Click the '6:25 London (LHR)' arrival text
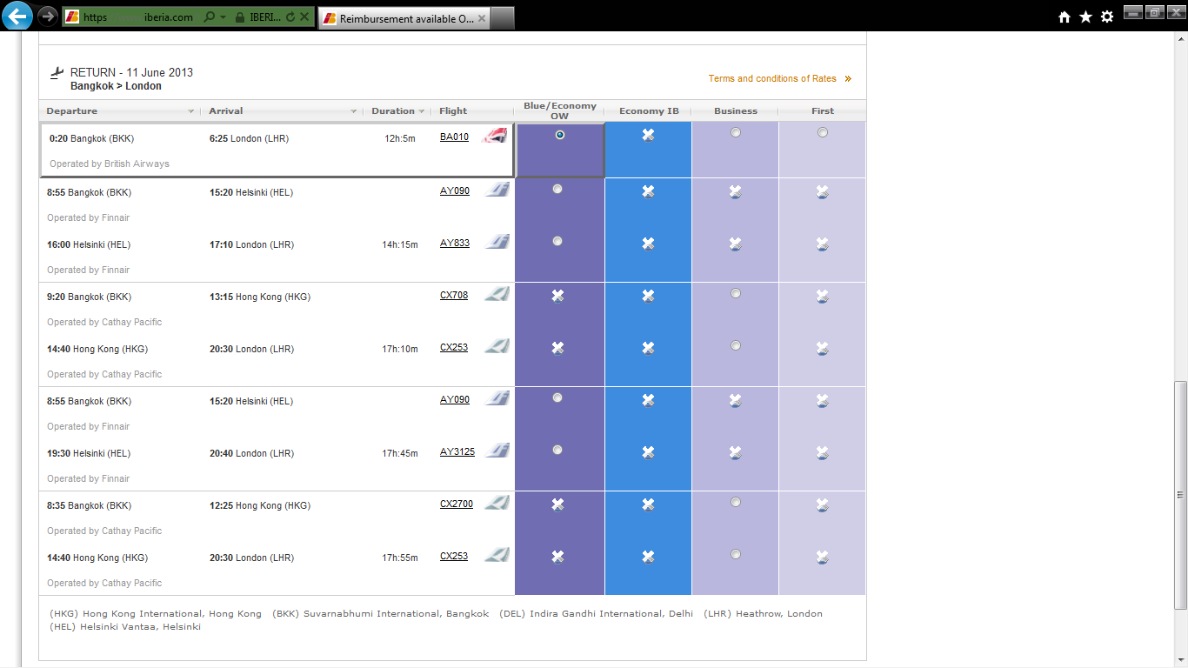This screenshot has width=1188, height=668. tap(249, 139)
